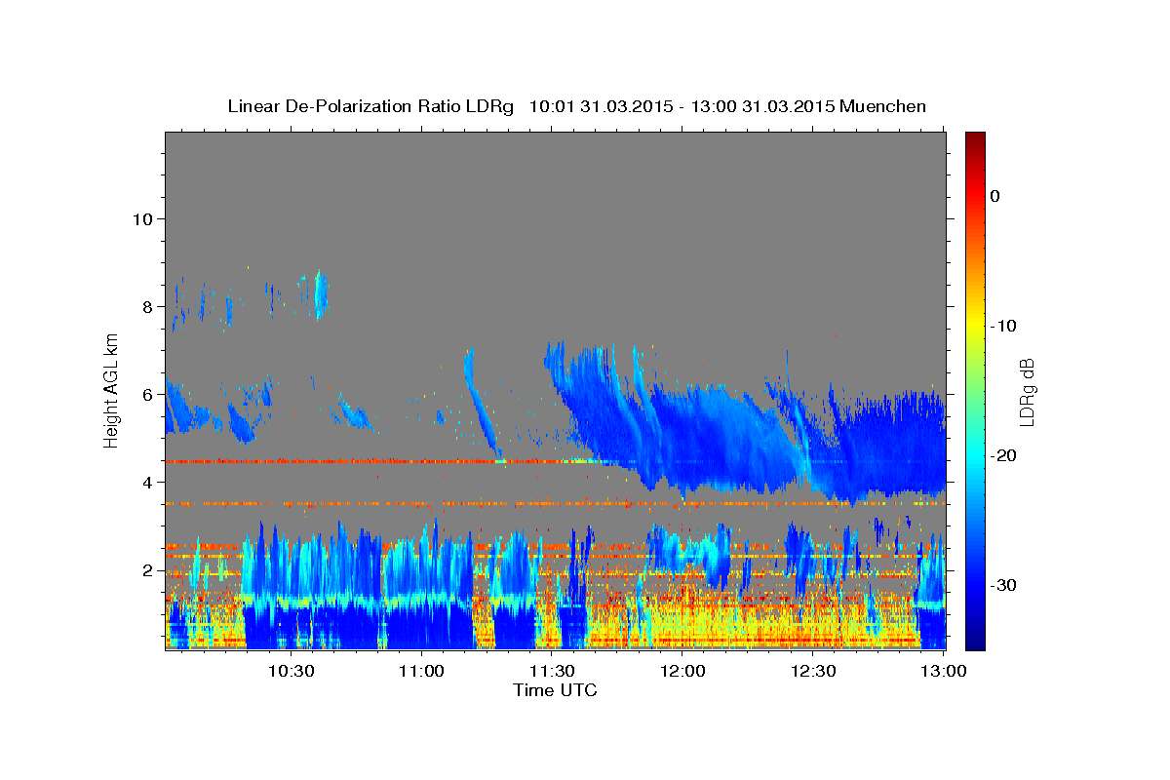Click the '12:00' time tick label
The width and height of the screenshot is (1170, 780).
pyautogui.click(x=682, y=671)
